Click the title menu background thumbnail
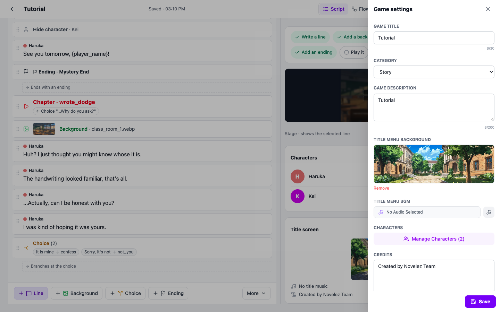Screen dimensions: 500x312 coord(434,164)
